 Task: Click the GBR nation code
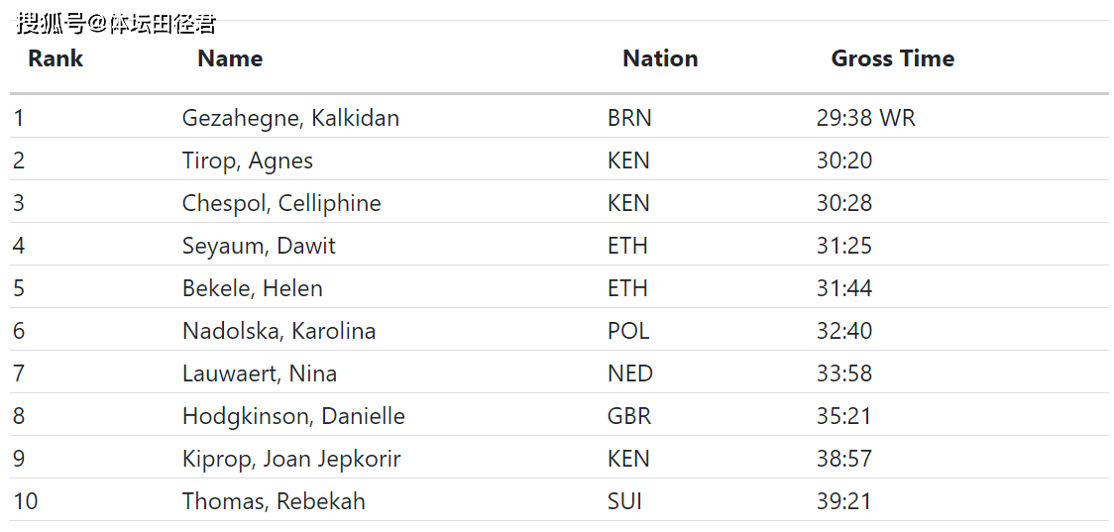pos(629,416)
